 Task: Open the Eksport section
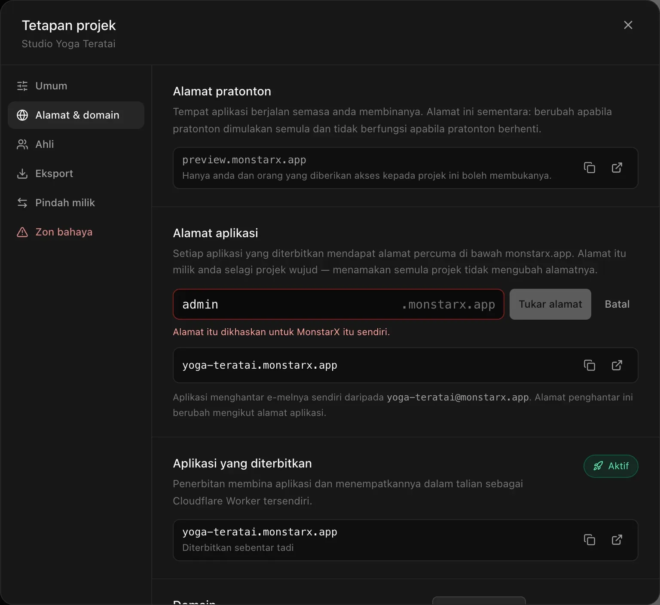(76, 174)
